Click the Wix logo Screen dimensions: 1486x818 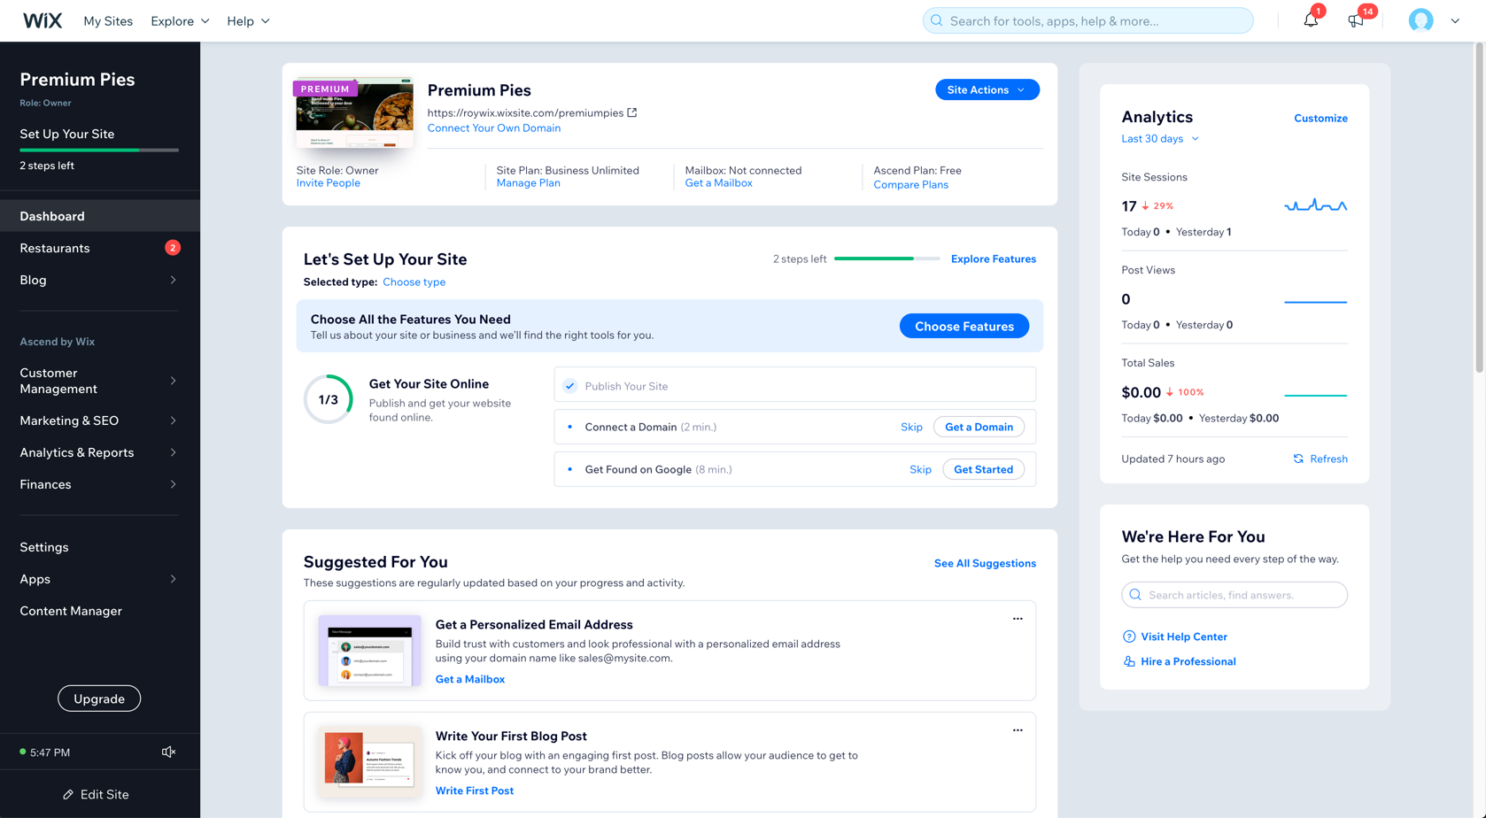point(42,20)
